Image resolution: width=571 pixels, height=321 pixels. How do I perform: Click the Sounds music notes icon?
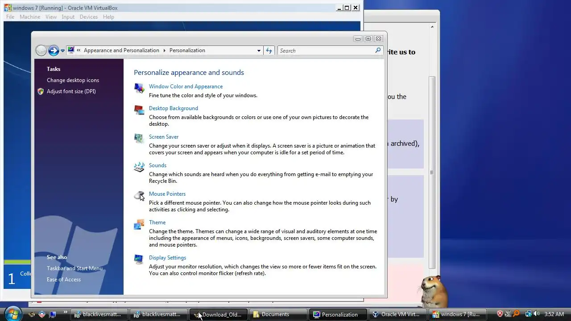139,167
